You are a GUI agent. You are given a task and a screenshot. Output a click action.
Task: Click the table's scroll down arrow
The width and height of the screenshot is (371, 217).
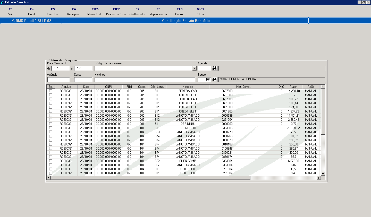point(323,173)
